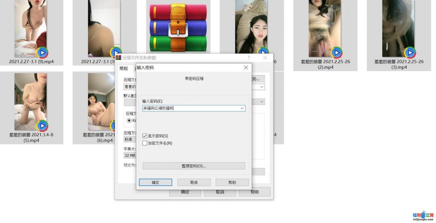Image resolution: width=436 pixels, height=223 pixels.
Task: Open the 默认配置 profile dropdown arrow
Action: (262, 102)
